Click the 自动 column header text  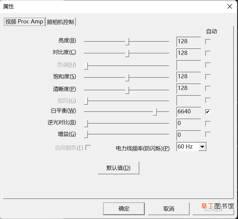point(212,31)
